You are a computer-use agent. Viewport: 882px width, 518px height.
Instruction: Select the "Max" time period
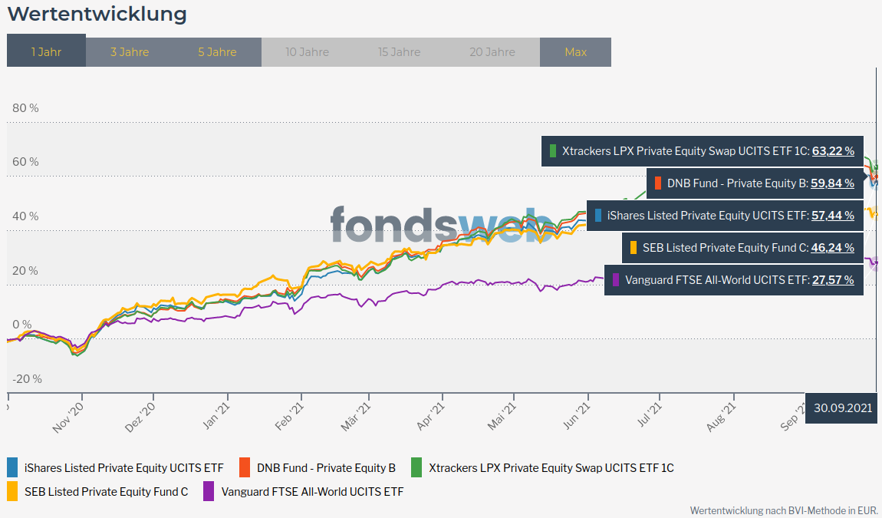tap(575, 51)
